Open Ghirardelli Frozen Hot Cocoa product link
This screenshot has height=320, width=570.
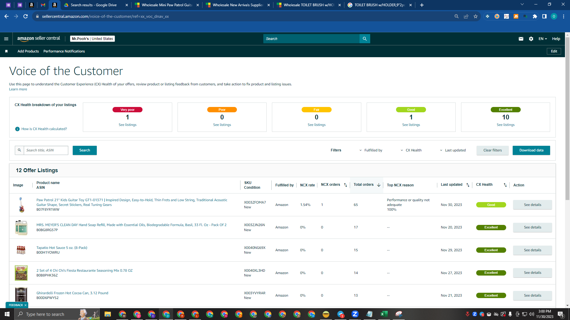72,293
